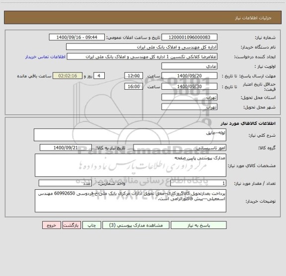
Task: Click the 'شهر محل تحویل:' label
Action: click(x=259, y=107)
